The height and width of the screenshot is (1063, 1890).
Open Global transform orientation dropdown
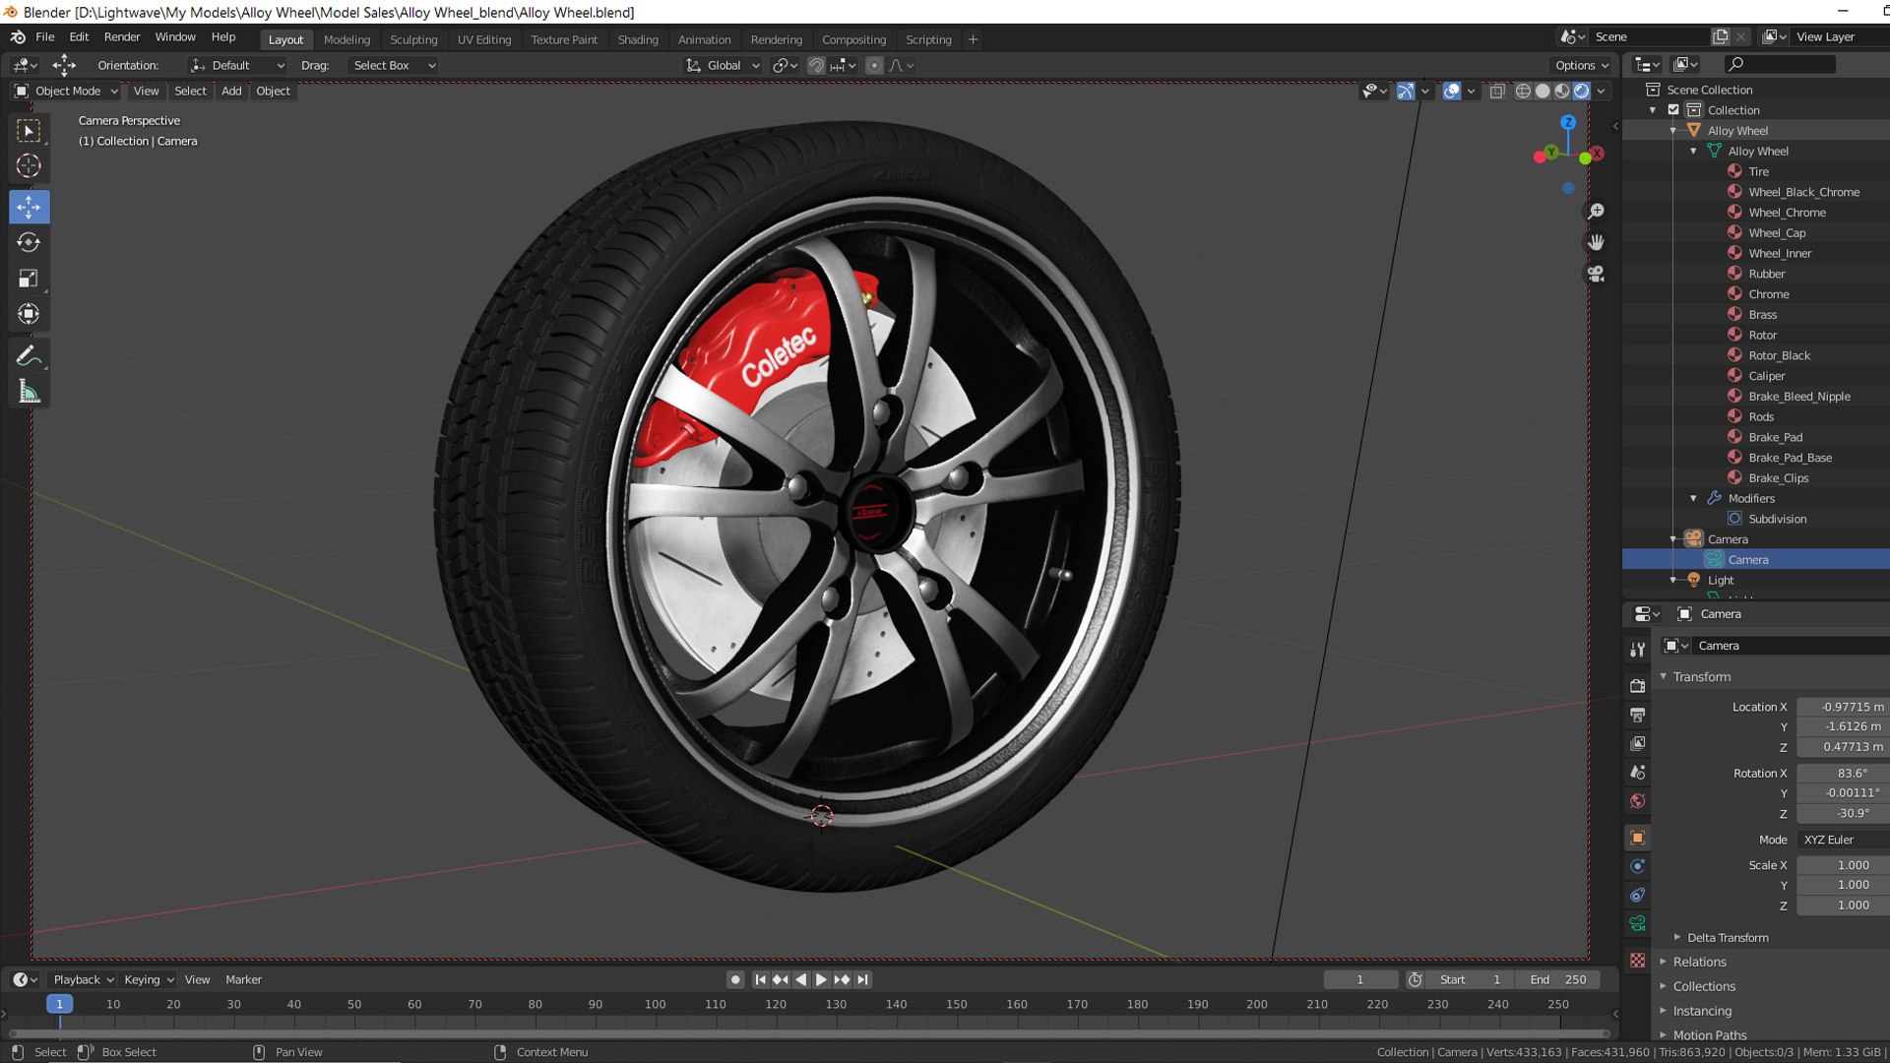coord(724,66)
